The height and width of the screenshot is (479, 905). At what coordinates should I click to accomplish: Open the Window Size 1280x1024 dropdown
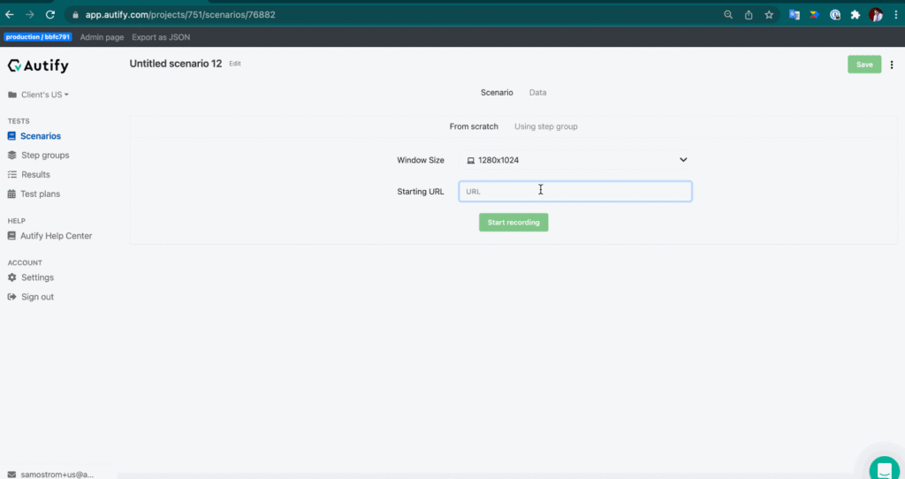pos(575,160)
